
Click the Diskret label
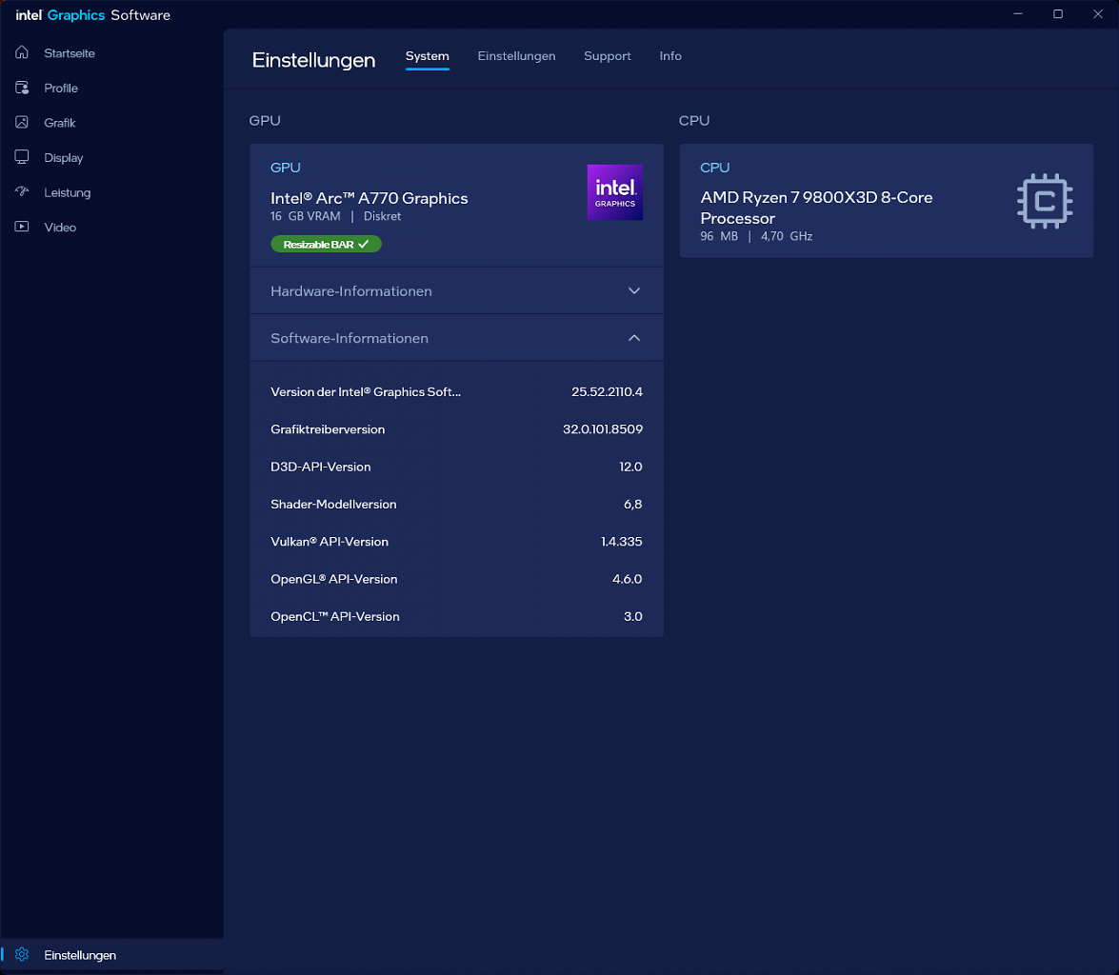tap(383, 216)
